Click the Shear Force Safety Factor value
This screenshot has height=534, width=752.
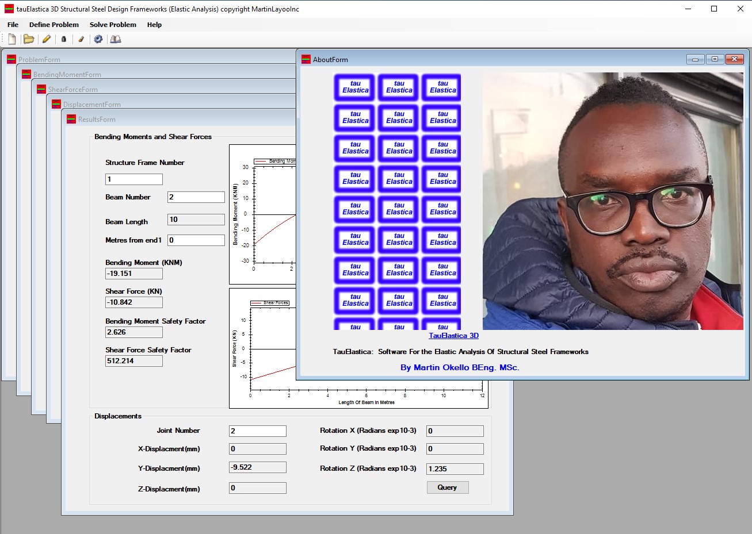tap(134, 361)
